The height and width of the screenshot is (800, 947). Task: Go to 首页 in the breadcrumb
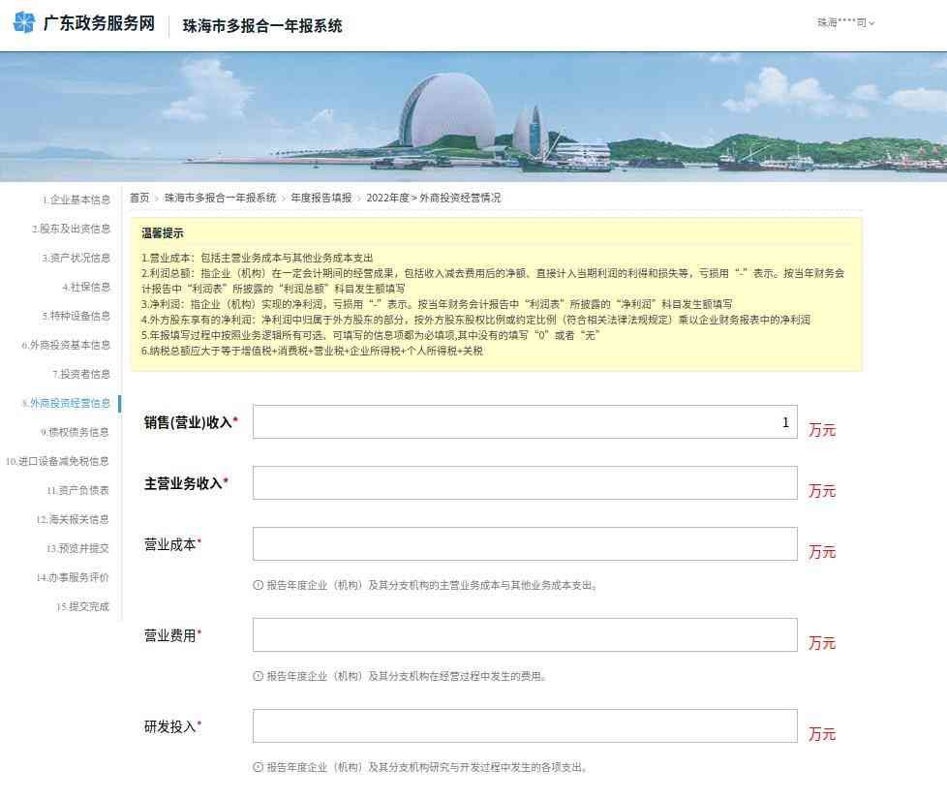139,198
